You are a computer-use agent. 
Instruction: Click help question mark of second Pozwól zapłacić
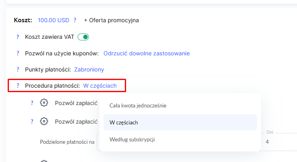32,122
